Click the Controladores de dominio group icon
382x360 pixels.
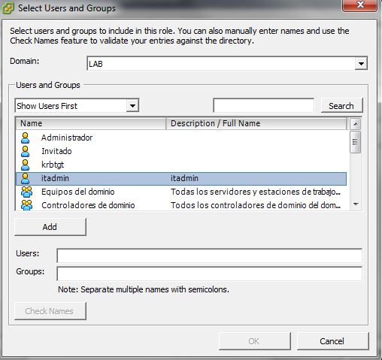click(26, 205)
